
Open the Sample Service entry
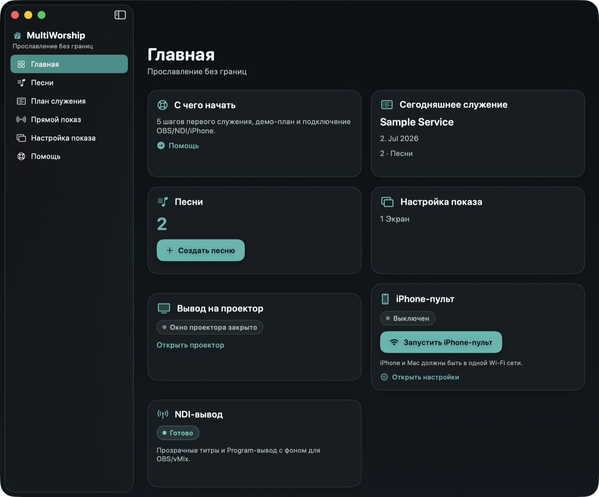coord(417,122)
